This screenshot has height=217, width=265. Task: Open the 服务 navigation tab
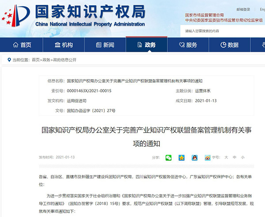[187, 45]
